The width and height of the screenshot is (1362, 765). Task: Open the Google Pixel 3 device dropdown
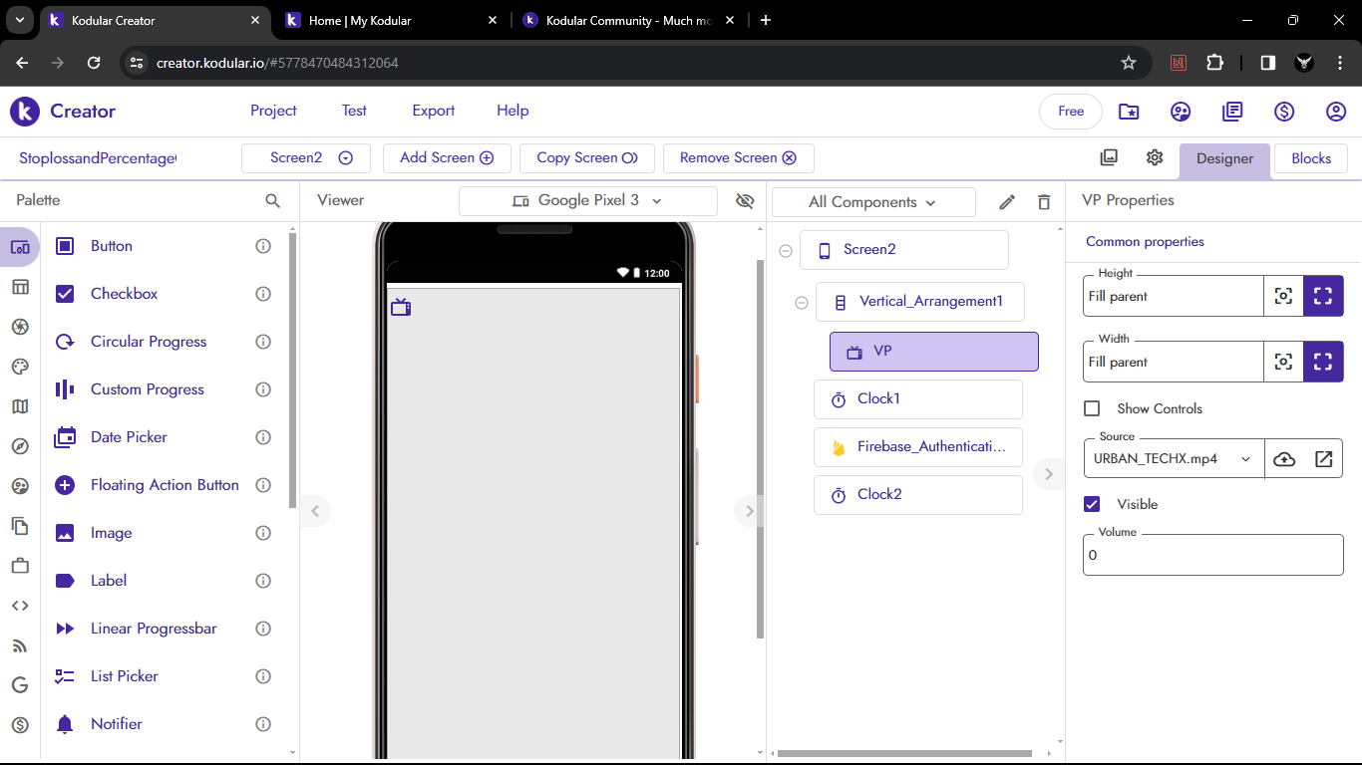tap(587, 201)
